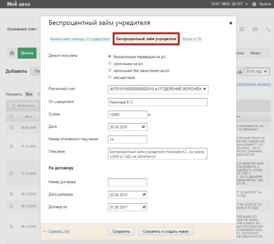Close the loan dialog with the X
The image size is (274, 244).
click(x=231, y=23)
